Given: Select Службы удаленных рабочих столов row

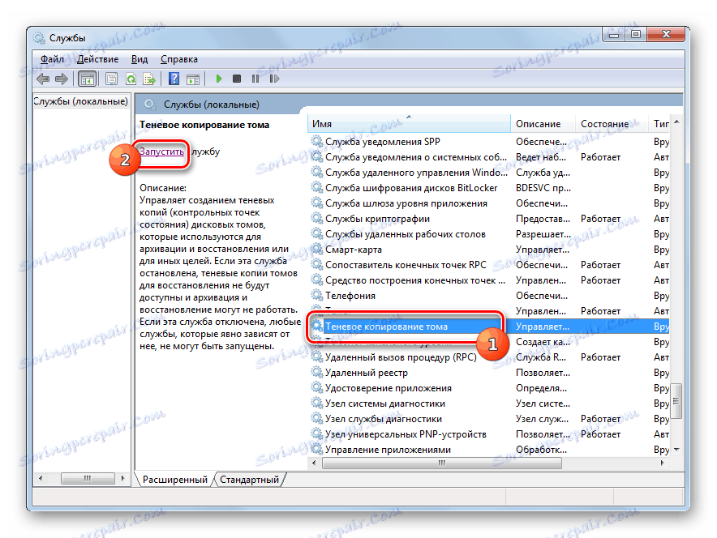Looking at the screenshot, I should pyautogui.click(x=488, y=234).
